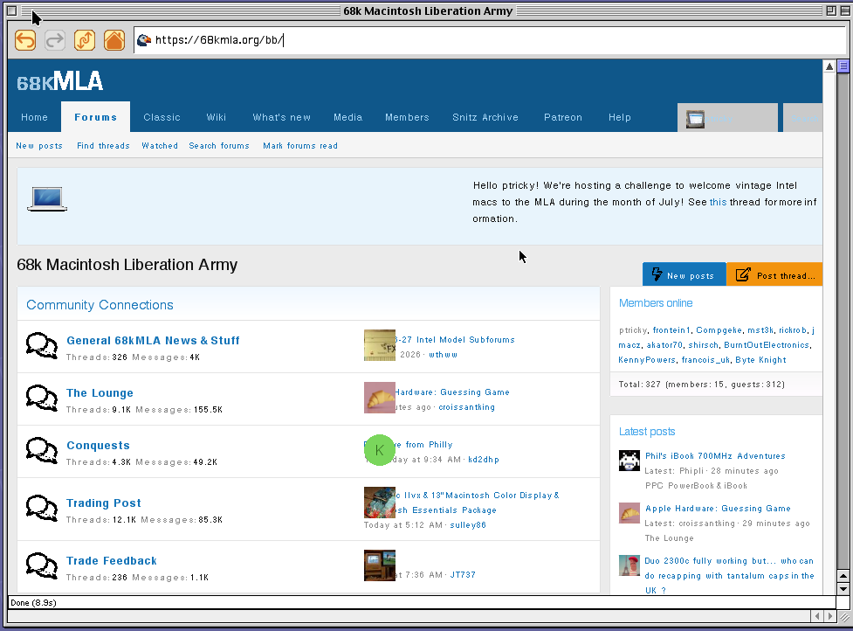Click avatar beside Duo 2300c latest post
Screen dimensions: 853x631
(629, 565)
